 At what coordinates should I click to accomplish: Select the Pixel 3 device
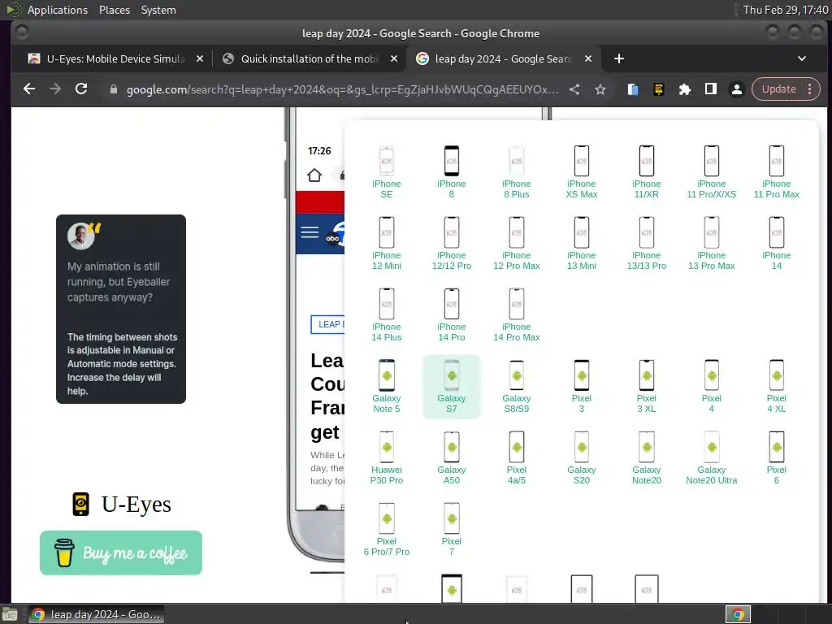coord(581,387)
